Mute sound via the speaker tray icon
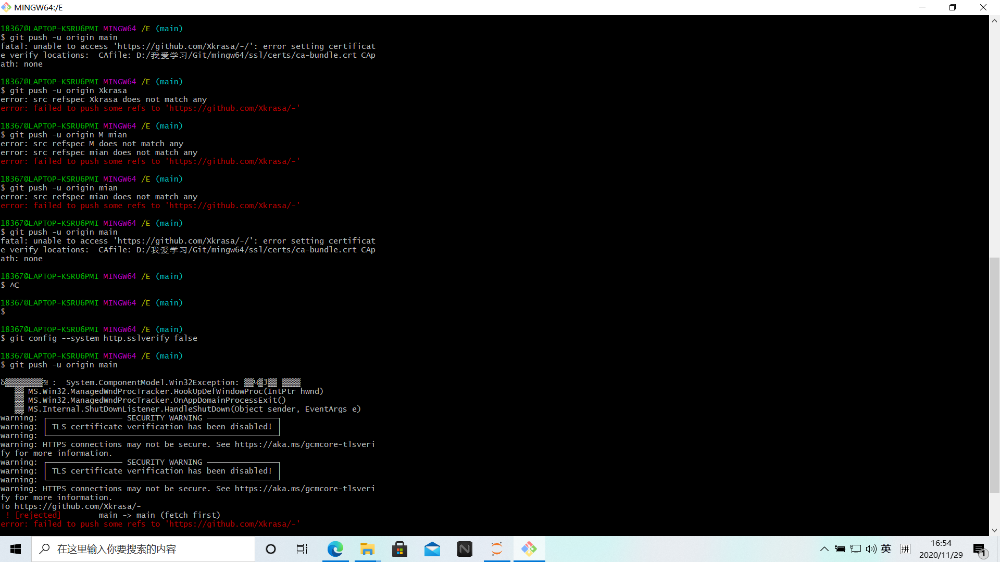The width and height of the screenshot is (1000, 562). click(x=872, y=548)
